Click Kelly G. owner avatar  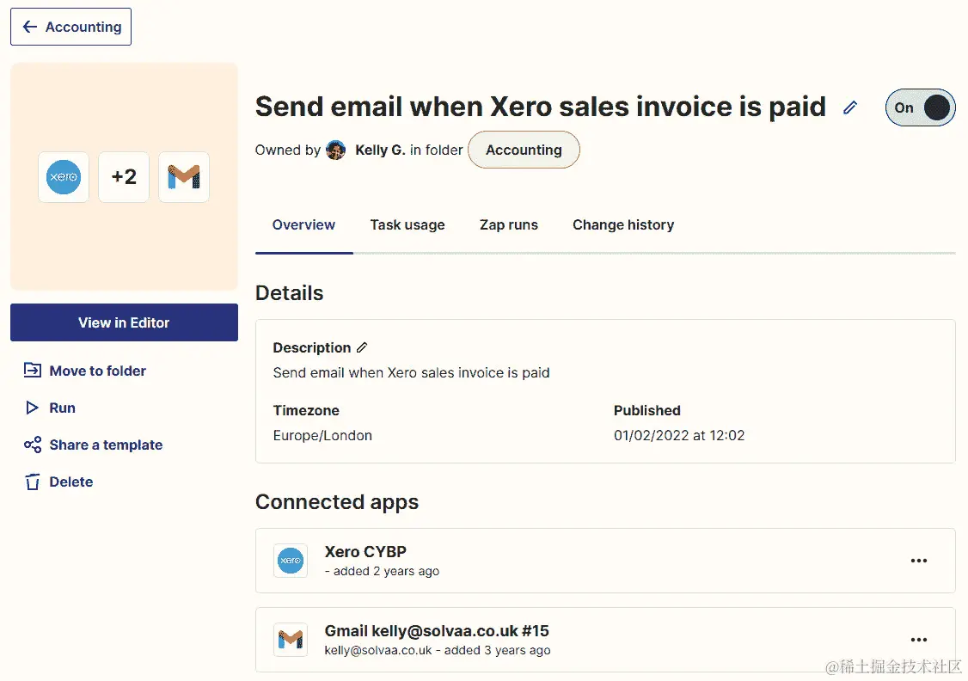336,150
